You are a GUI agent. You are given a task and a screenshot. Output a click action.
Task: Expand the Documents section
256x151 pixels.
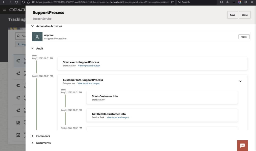32,143
